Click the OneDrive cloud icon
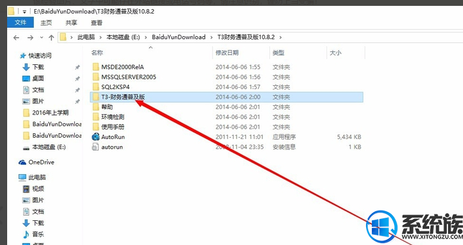 22,162
